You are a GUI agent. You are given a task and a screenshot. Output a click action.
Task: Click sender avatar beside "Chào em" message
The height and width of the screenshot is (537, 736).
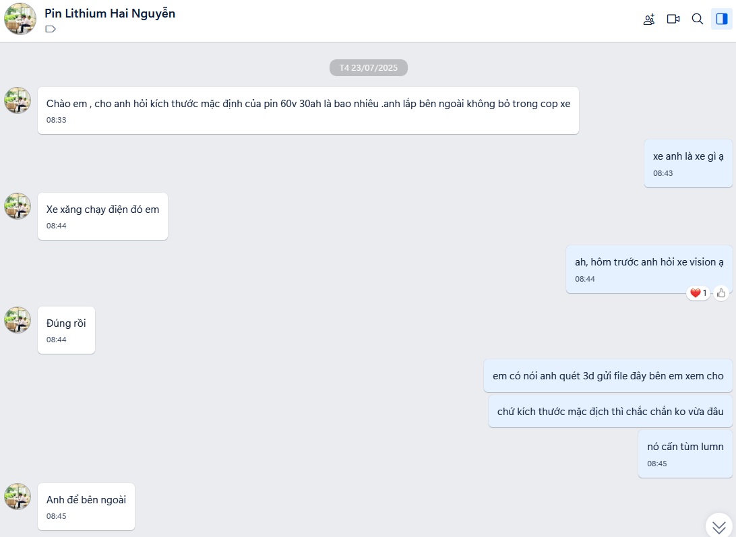[x=18, y=100]
